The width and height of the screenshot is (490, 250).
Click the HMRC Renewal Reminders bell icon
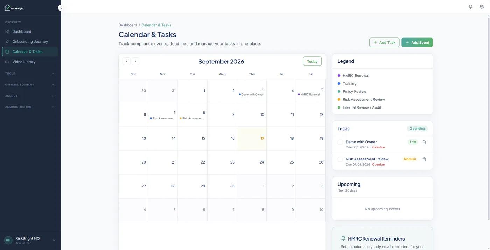(343, 238)
